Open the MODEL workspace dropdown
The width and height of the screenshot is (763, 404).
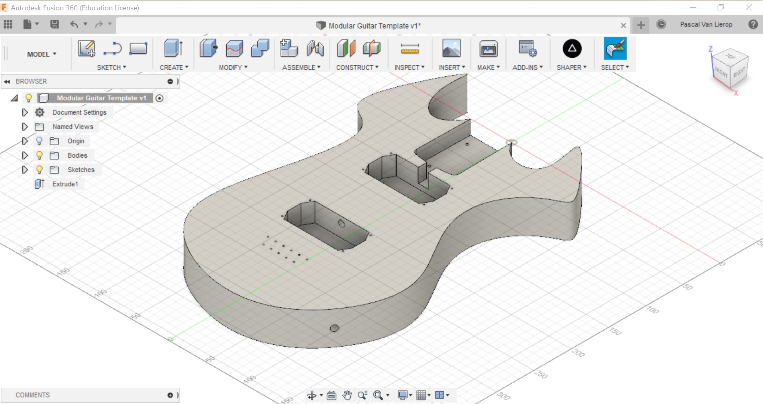[x=42, y=54]
